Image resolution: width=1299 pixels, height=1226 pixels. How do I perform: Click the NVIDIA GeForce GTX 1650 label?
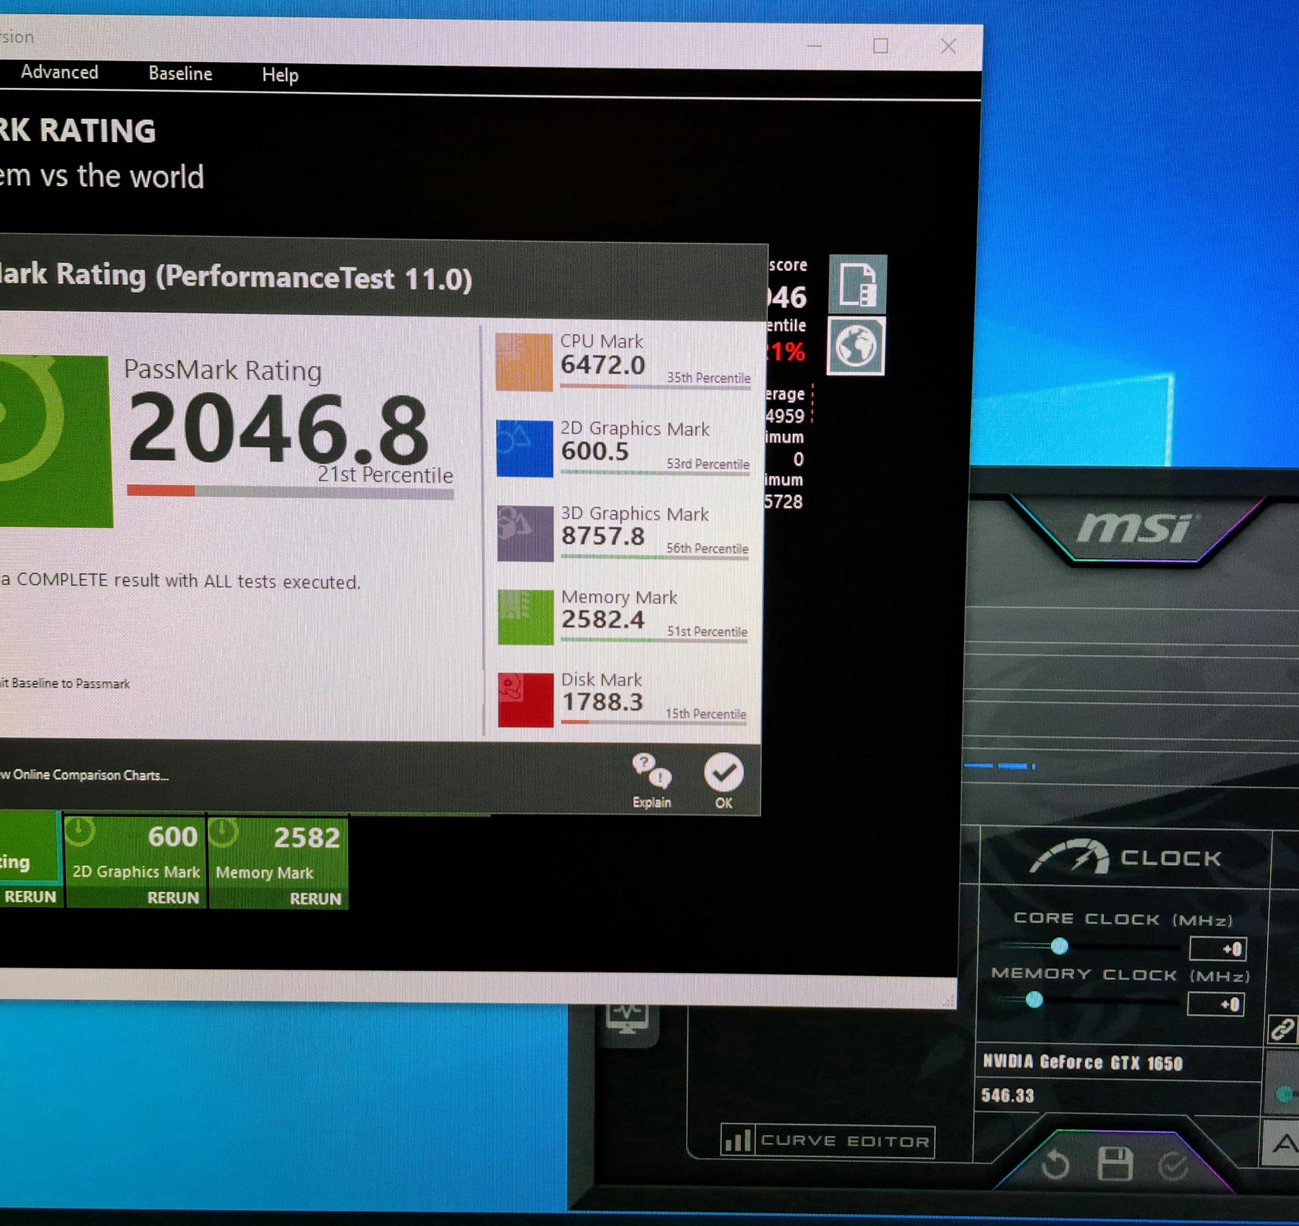pos(1083,1062)
